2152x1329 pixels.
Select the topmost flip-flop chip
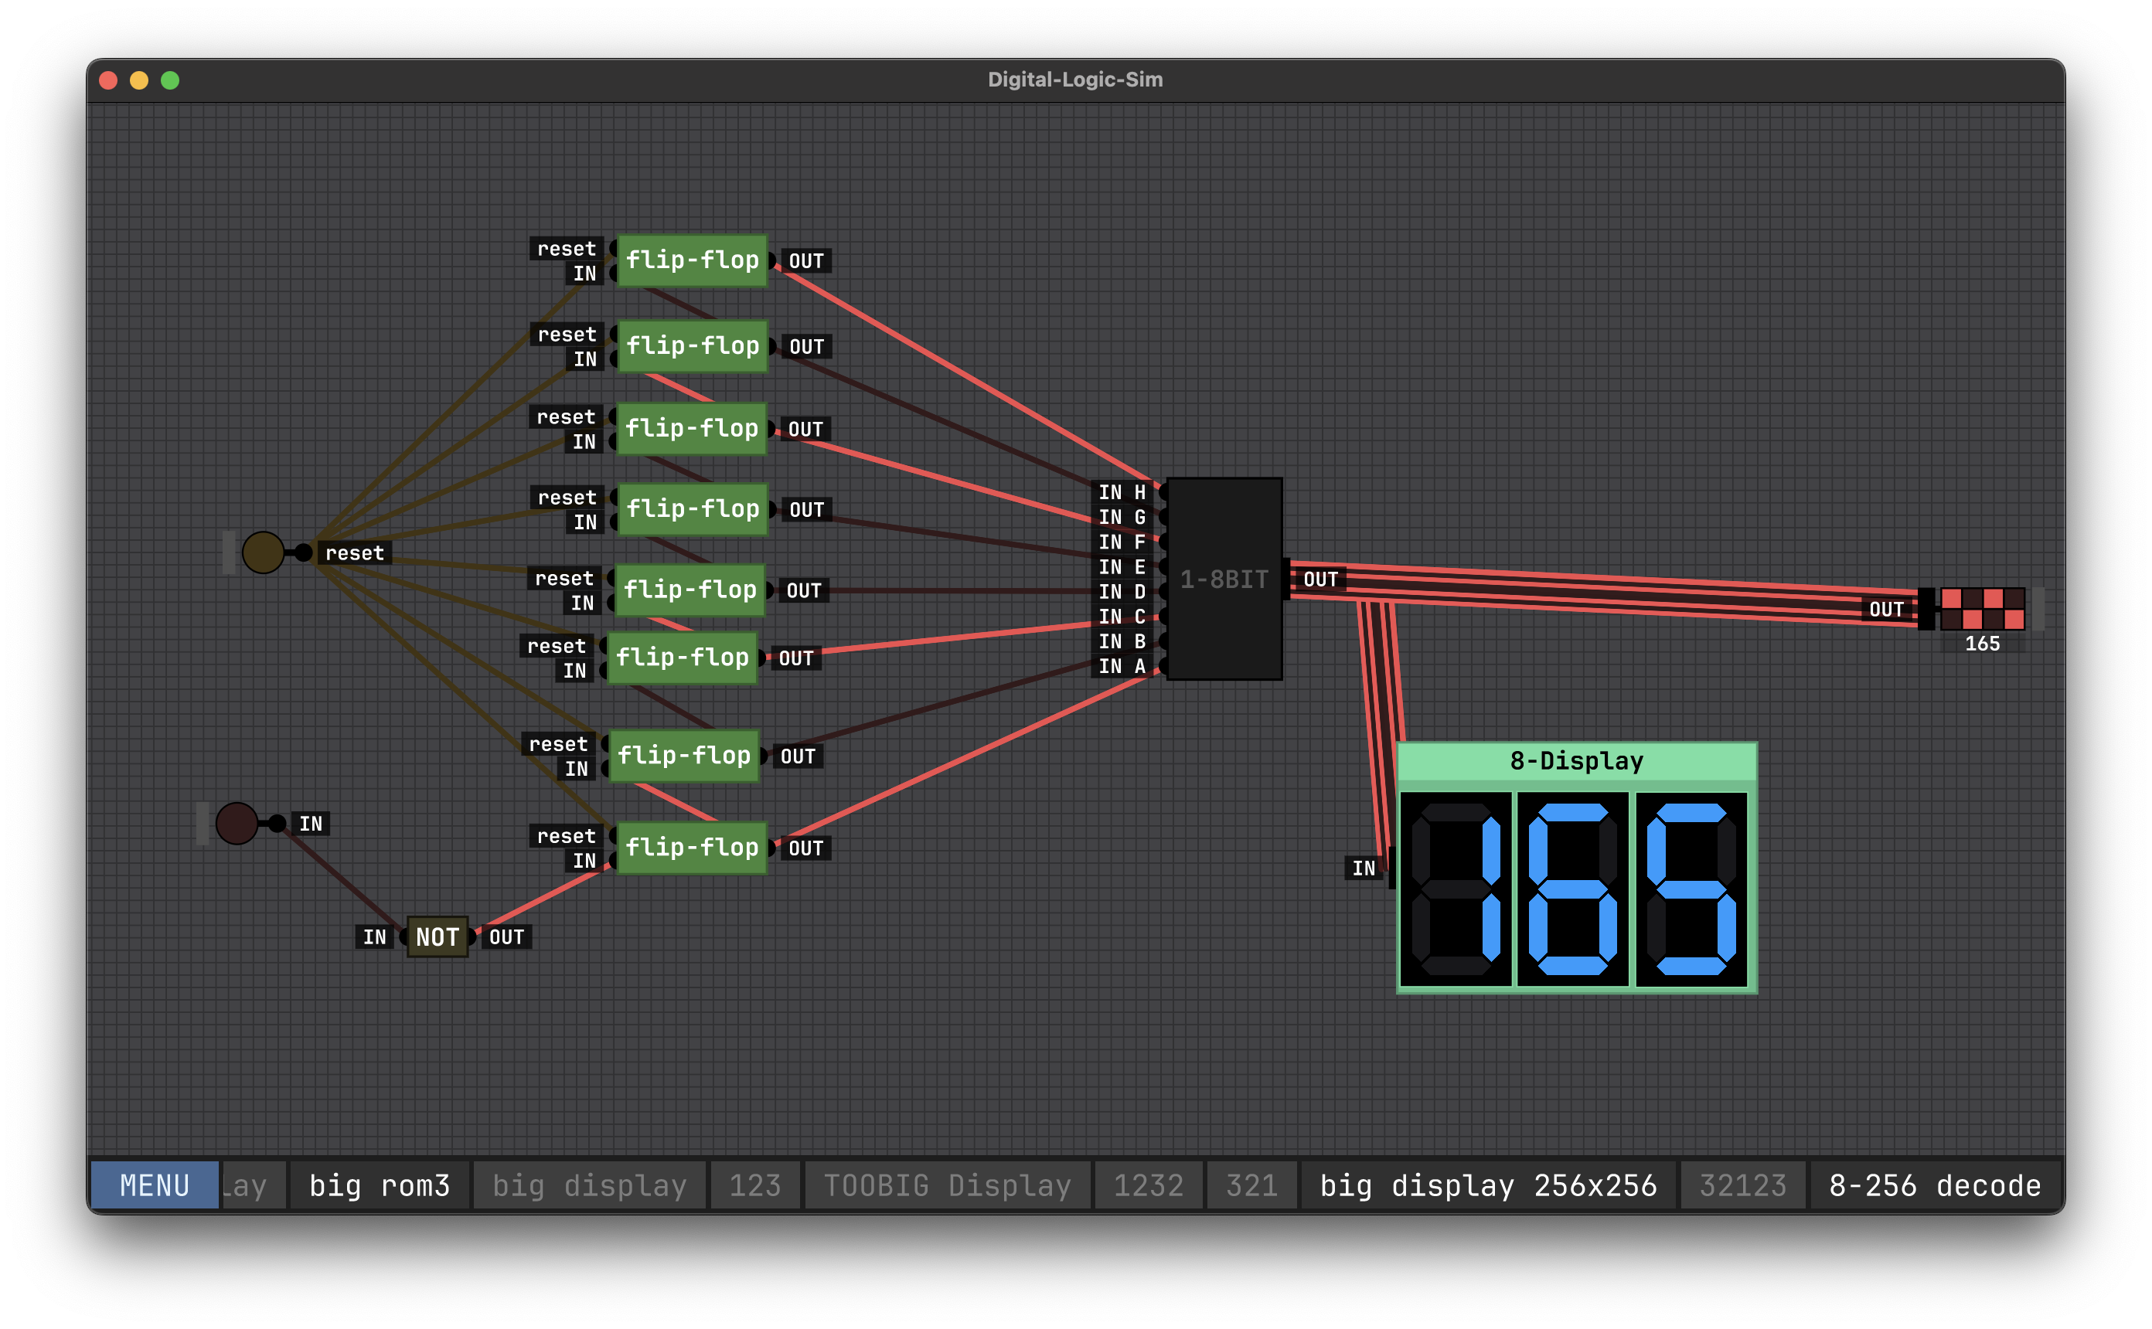692,260
